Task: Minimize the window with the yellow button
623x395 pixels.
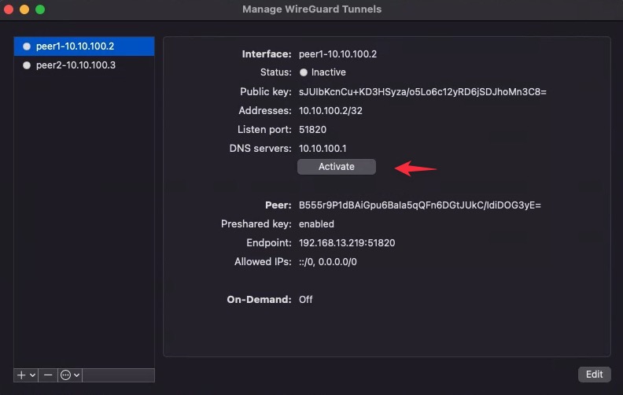Action: [x=24, y=9]
